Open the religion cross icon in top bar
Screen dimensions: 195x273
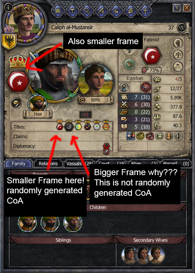(145, 11)
